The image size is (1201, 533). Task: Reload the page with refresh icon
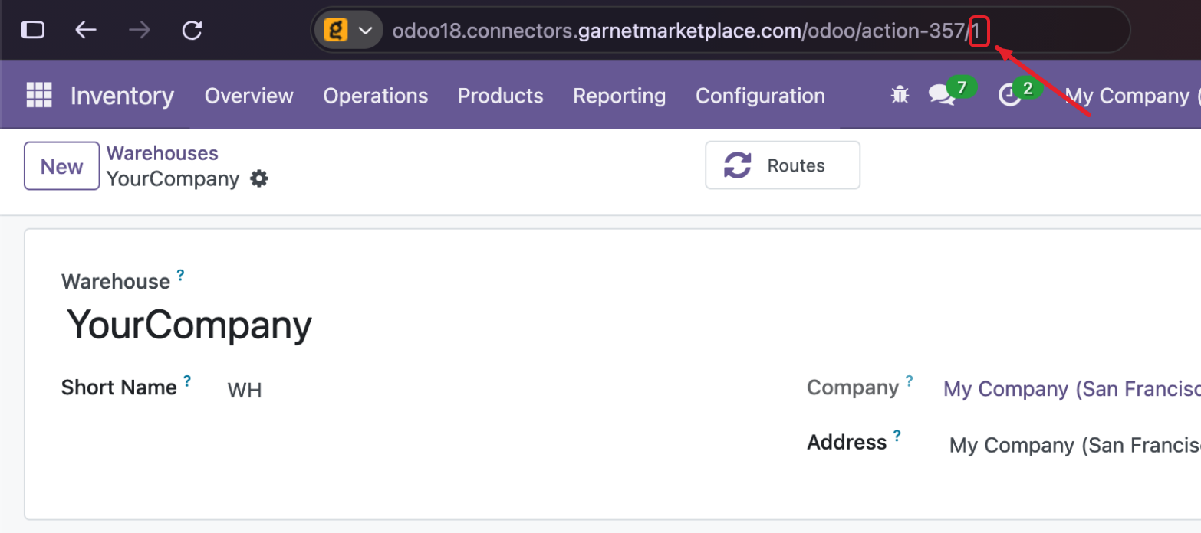click(x=192, y=30)
